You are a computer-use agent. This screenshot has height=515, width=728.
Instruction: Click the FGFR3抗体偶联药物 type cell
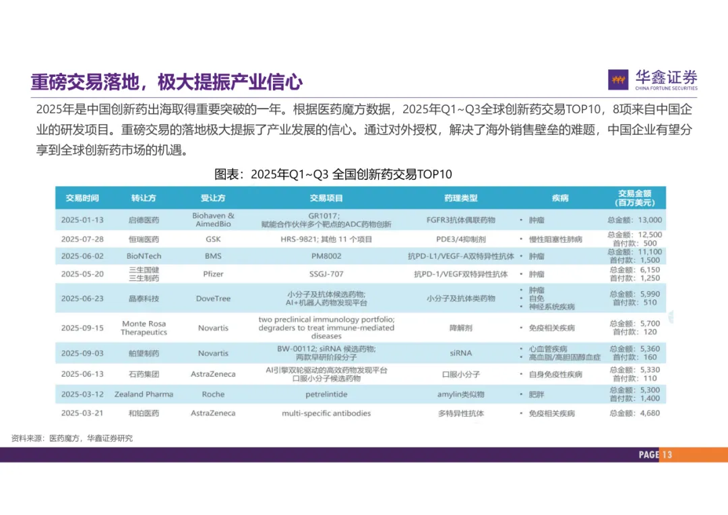point(460,220)
